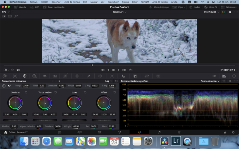Image resolution: width=239 pixels, height=149 pixels.
Task: Expand the Clips dropdown arrow
Action: pos(185,7)
